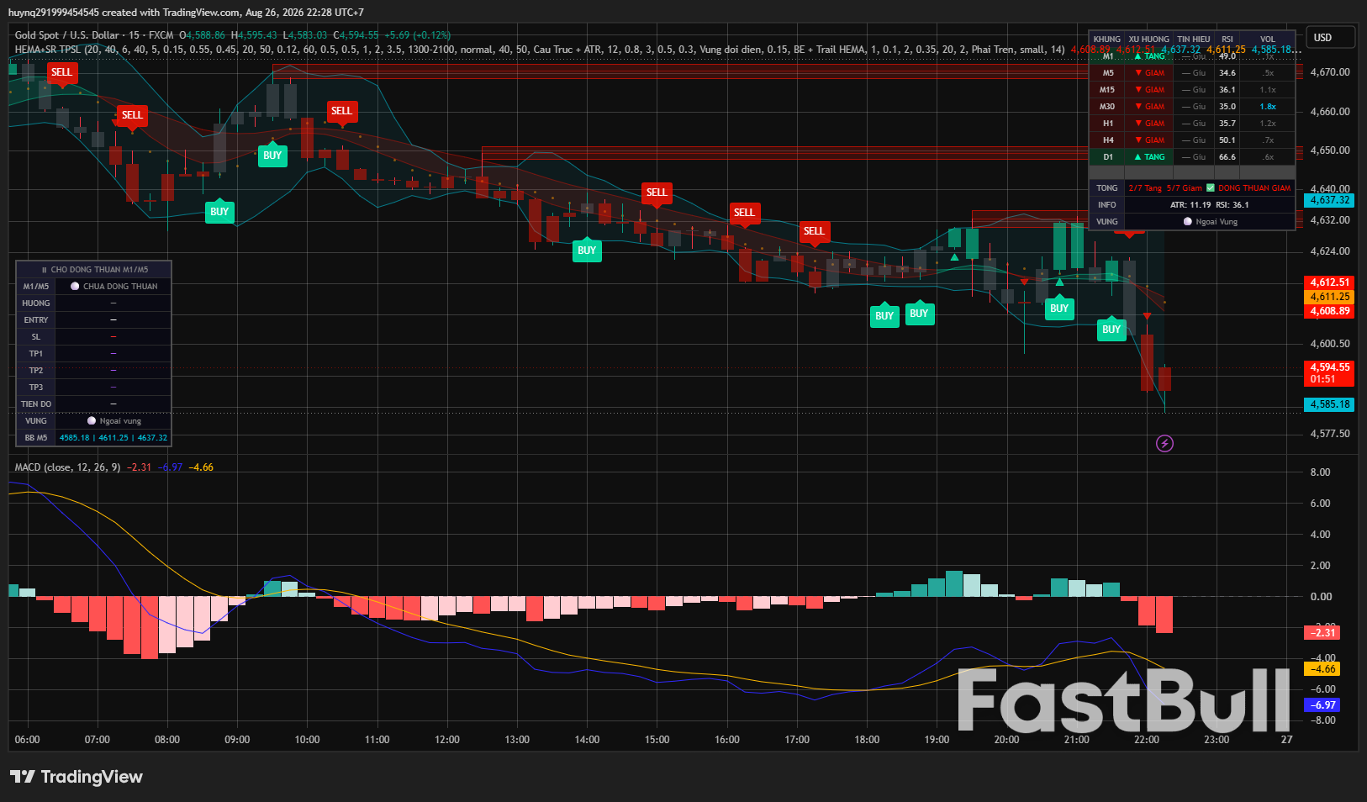Click the 06:00 time axis label
Image resolution: width=1367 pixels, height=802 pixels.
click(x=28, y=740)
